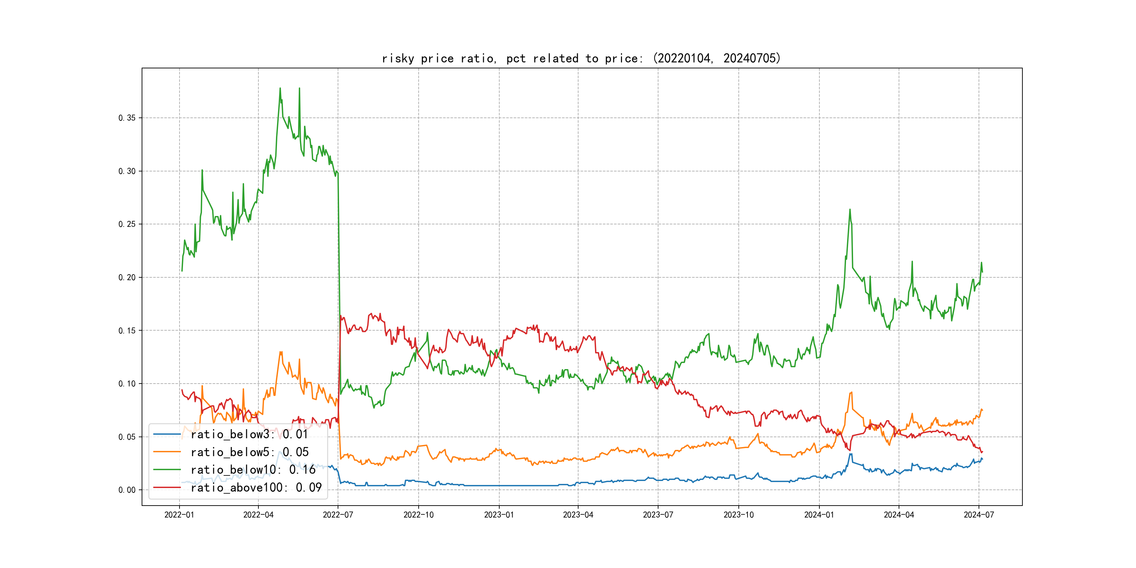Click the 0.35 y-axis tick label

tap(127, 118)
